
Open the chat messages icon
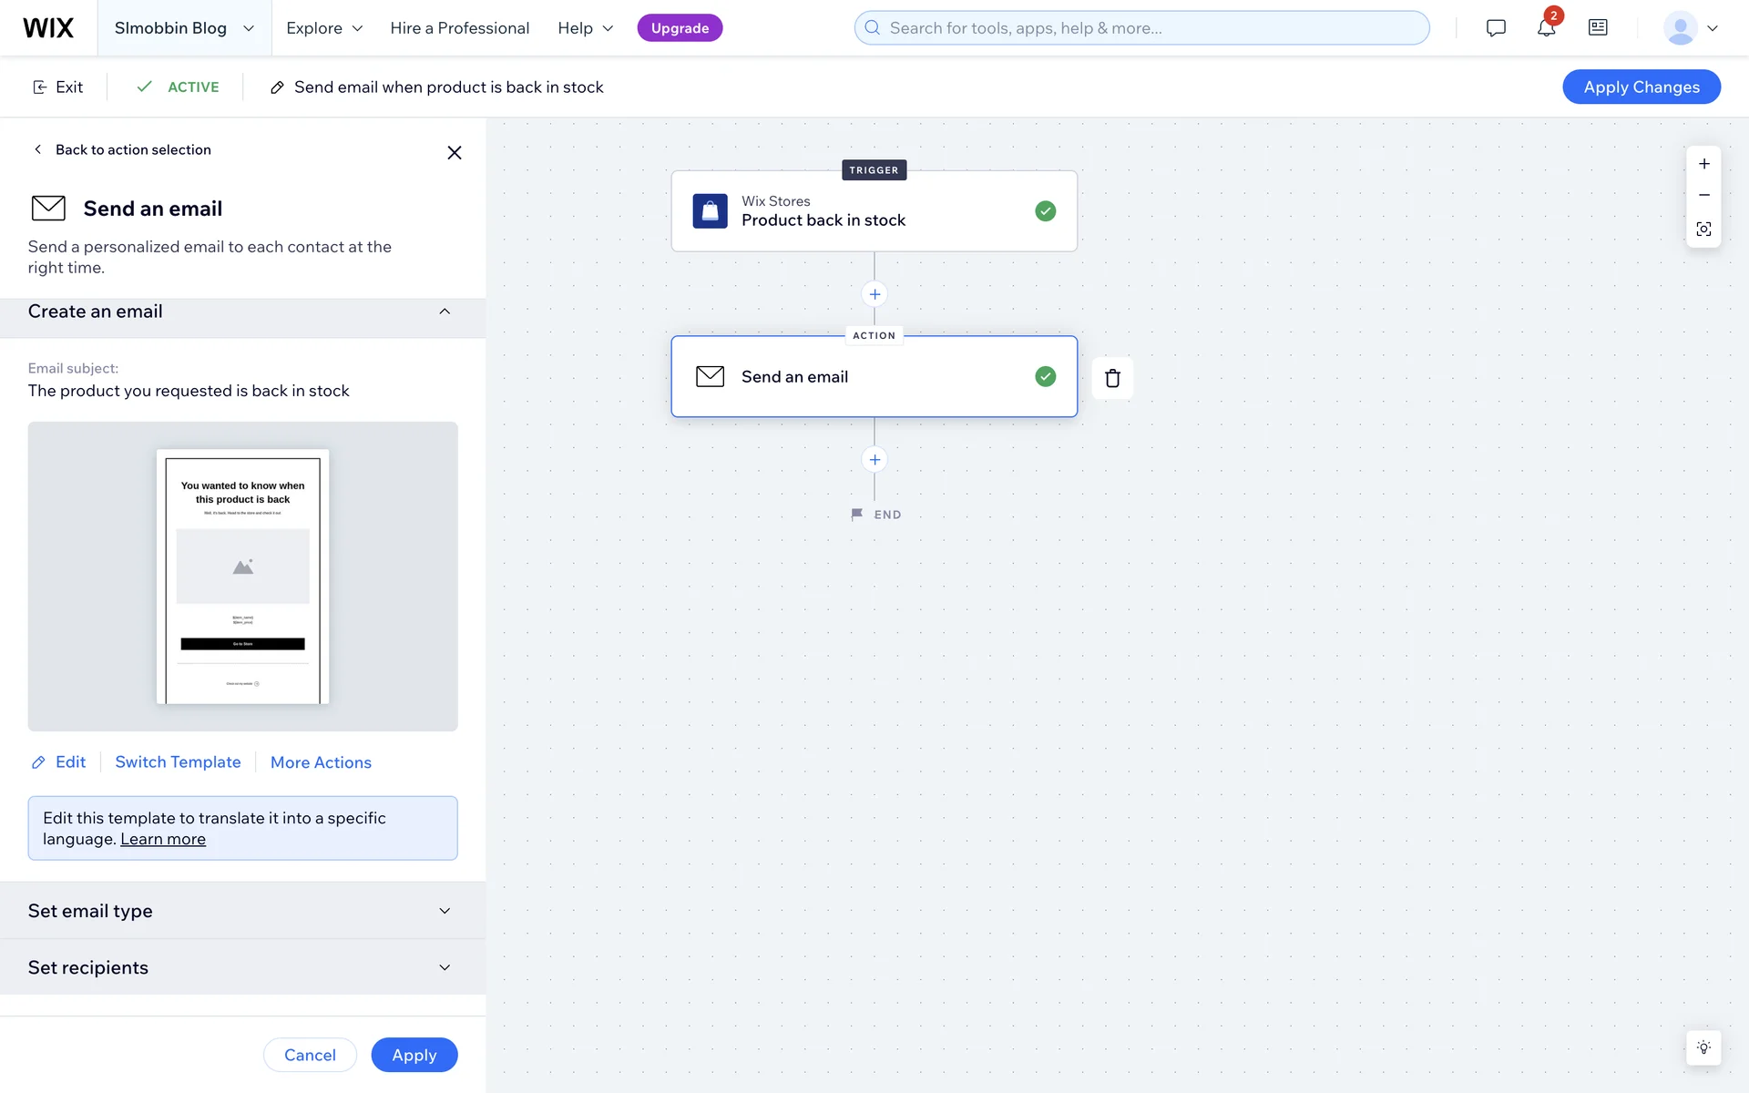point(1495,28)
